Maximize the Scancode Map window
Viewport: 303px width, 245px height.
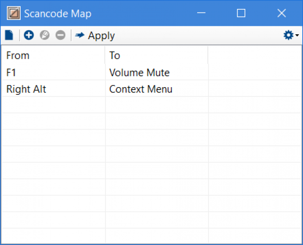tap(241, 13)
